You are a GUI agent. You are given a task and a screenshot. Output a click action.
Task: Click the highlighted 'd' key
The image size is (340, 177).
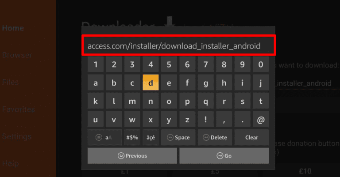point(151,83)
